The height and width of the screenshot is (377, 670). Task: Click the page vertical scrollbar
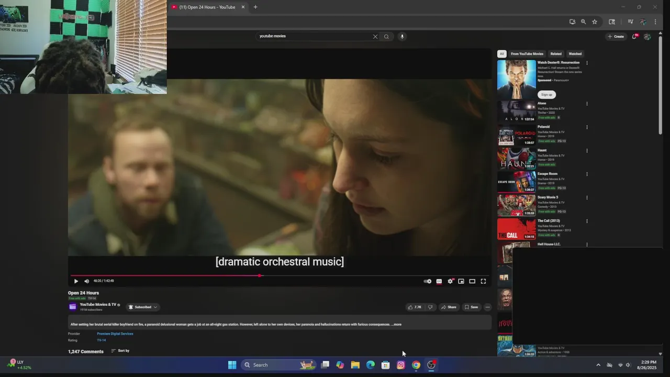(x=661, y=86)
